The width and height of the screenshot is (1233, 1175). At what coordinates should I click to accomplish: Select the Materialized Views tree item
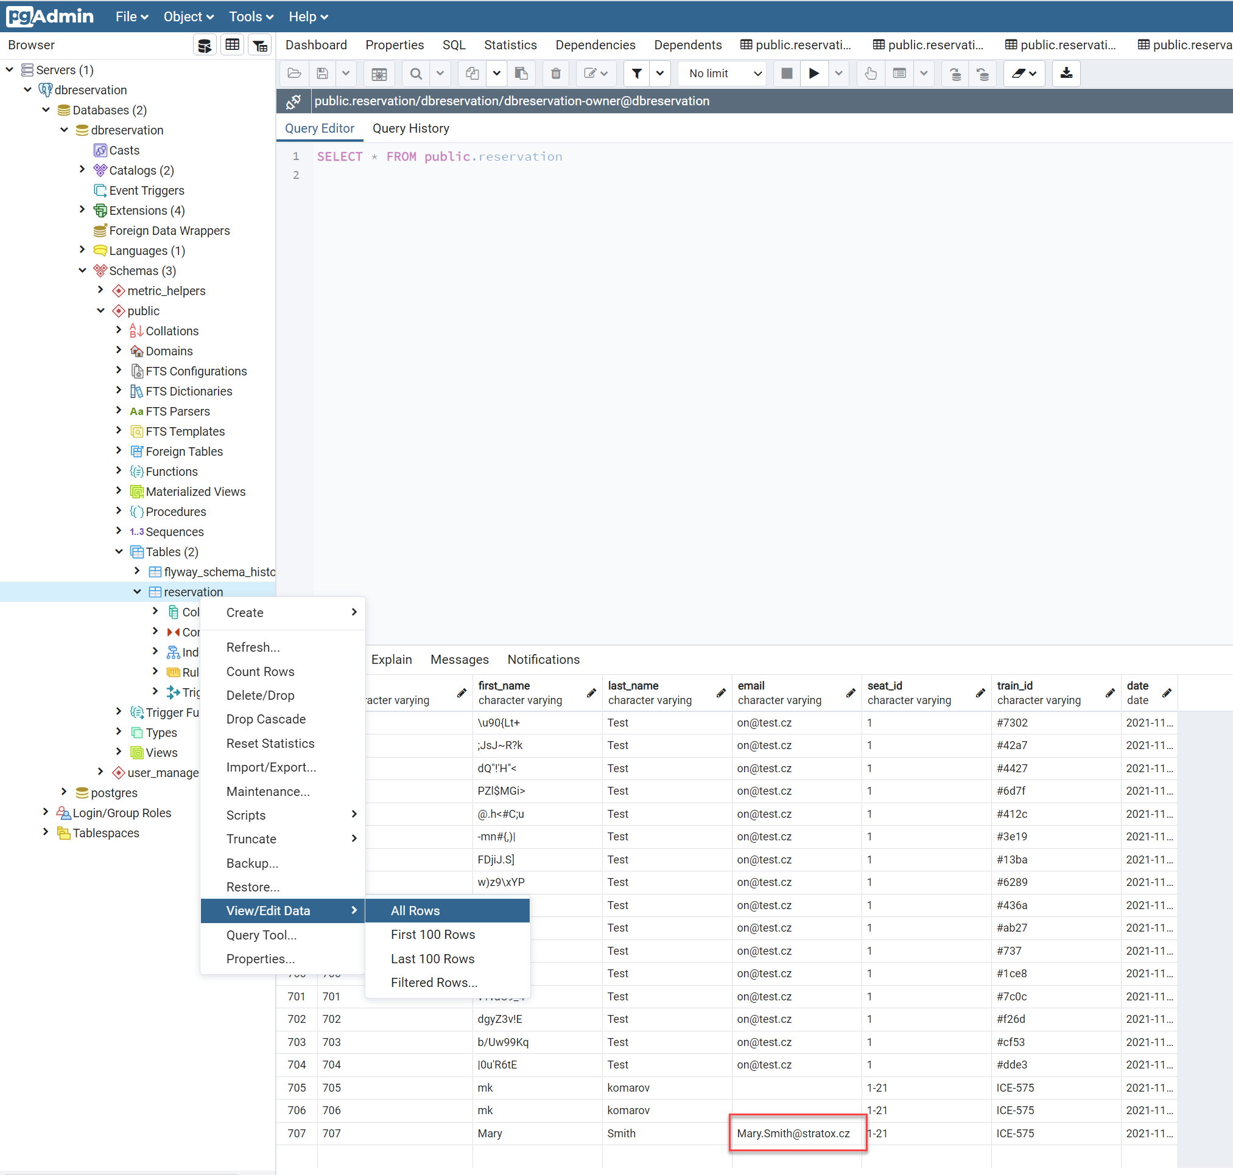(195, 491)
